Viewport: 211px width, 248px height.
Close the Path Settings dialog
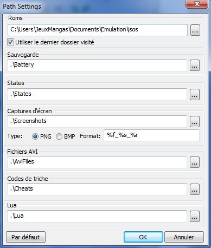point(197,4)
